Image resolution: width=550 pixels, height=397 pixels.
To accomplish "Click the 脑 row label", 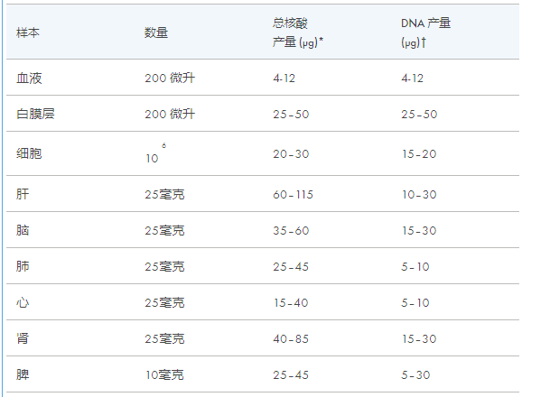I will pos(23,230).
